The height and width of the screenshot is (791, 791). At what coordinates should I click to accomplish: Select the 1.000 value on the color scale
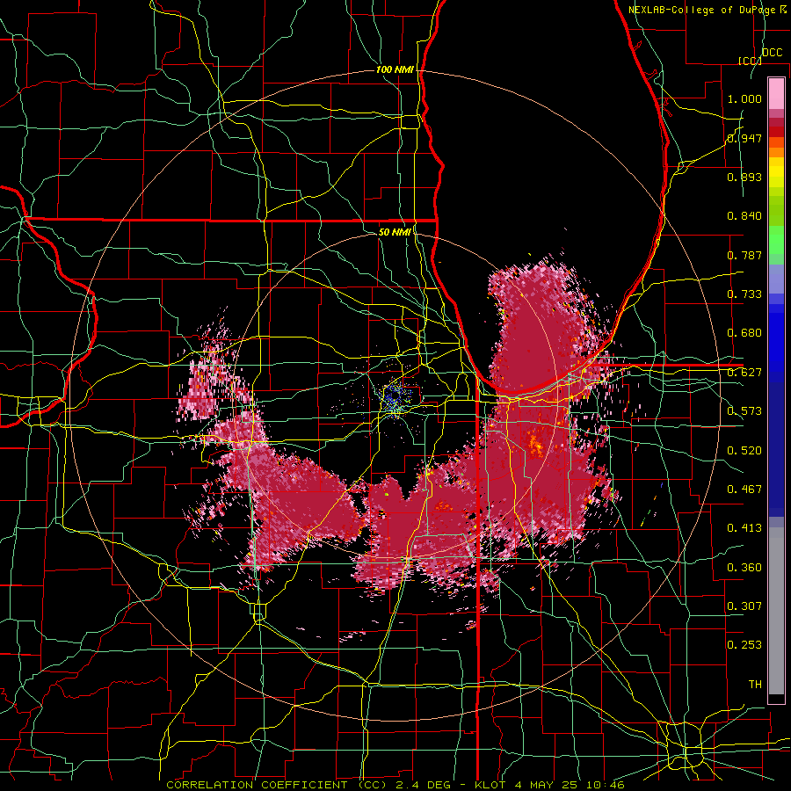[744, 98]
